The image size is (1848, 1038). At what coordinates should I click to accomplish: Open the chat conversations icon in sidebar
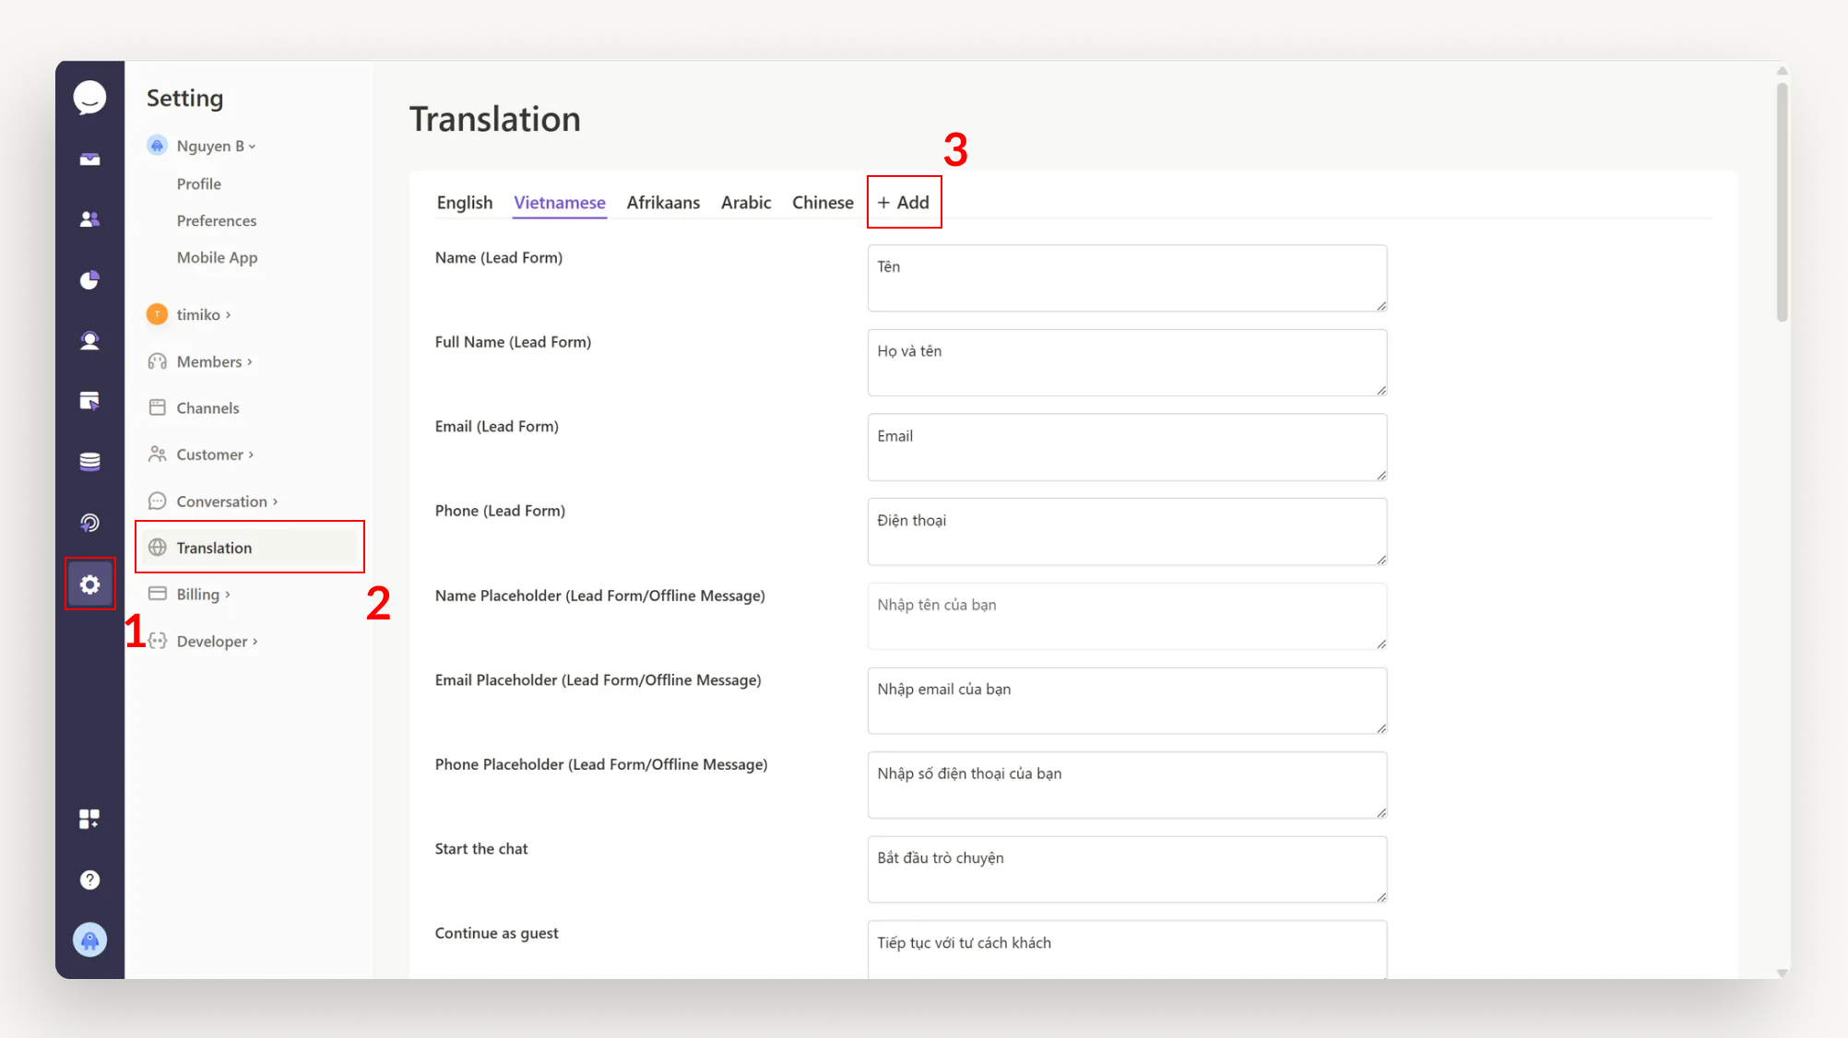click(x=89, y=97)
